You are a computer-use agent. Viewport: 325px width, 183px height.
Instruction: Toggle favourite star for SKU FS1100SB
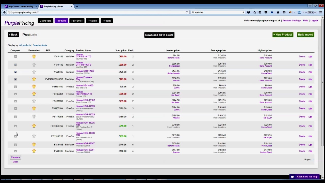coord(34,117)
